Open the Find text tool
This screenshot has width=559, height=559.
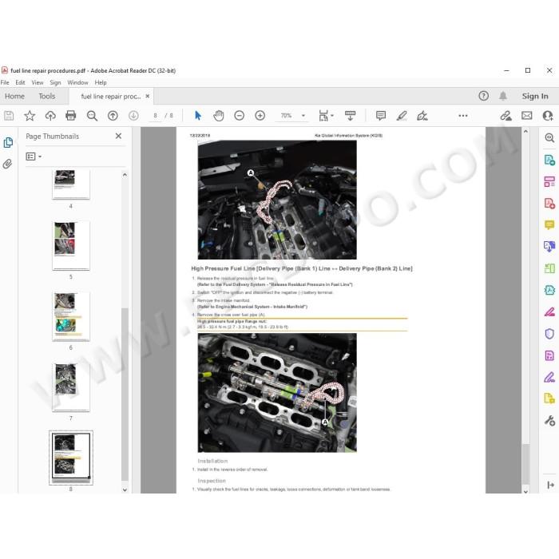tap(92, 116)
